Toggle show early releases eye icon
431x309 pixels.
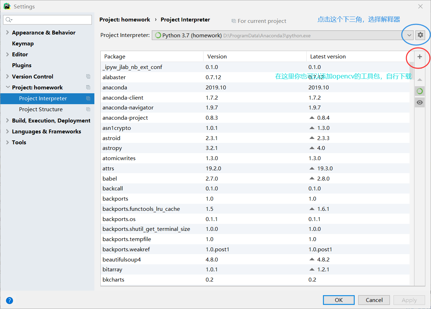click(x=419, y=102)
